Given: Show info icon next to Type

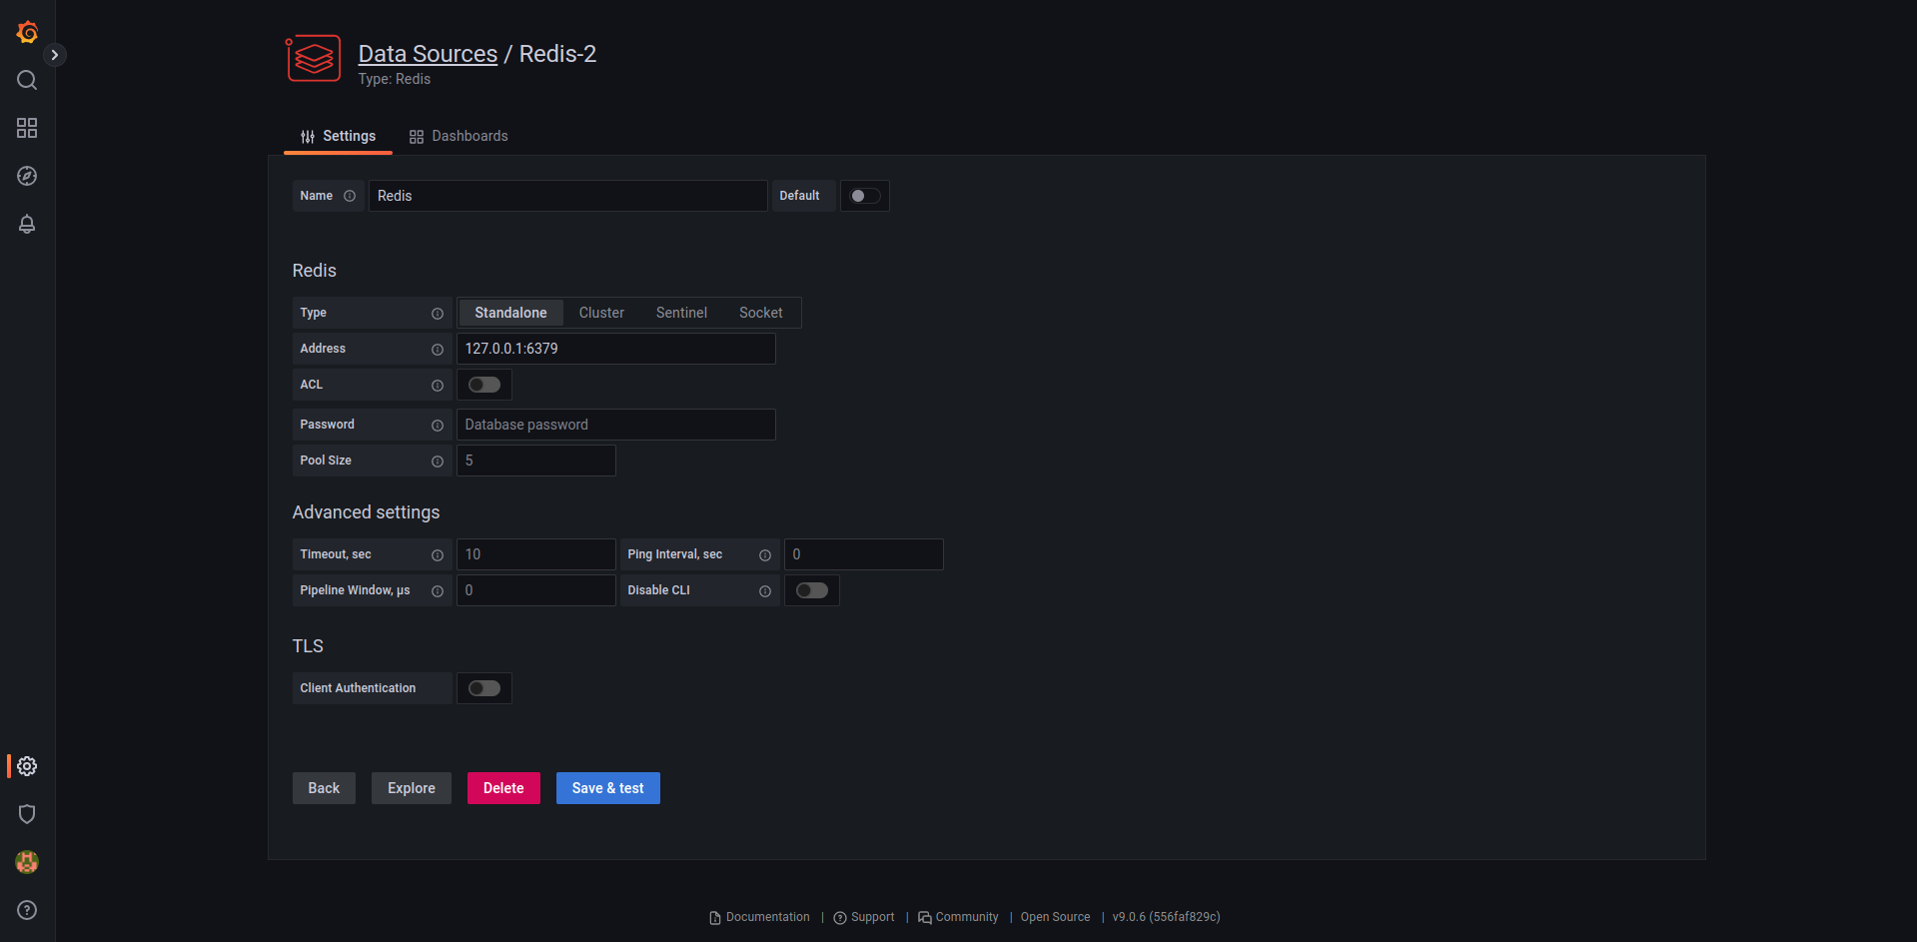Looking at the screenshot, I should point(438,314).
